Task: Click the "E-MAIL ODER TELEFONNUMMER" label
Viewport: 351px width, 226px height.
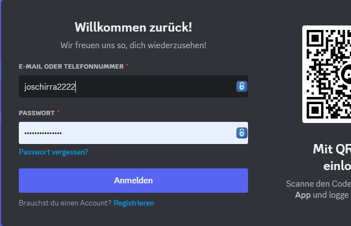Action: [71, 66]
